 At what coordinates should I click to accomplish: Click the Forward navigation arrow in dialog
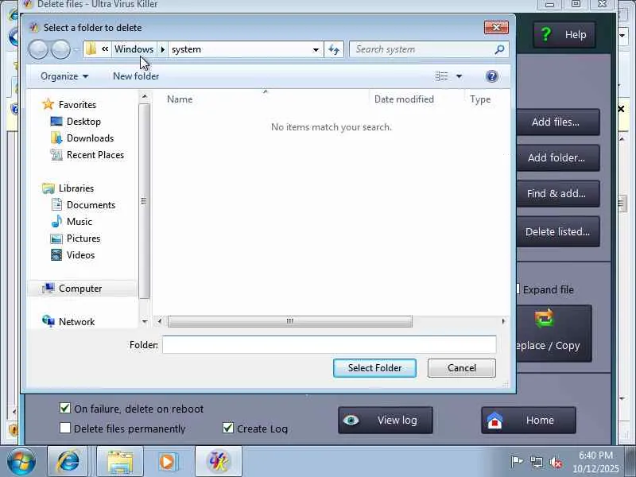(61, 49)
